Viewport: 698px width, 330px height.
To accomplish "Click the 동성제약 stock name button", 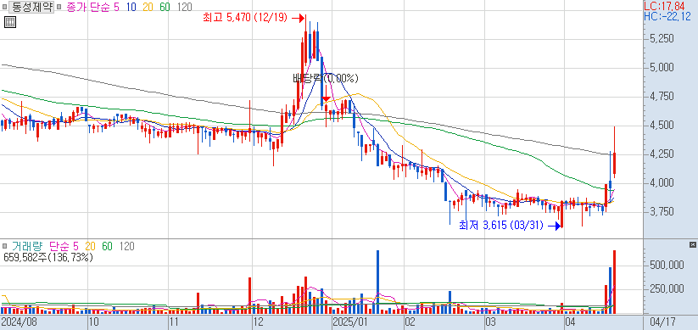I will (31, 7).
